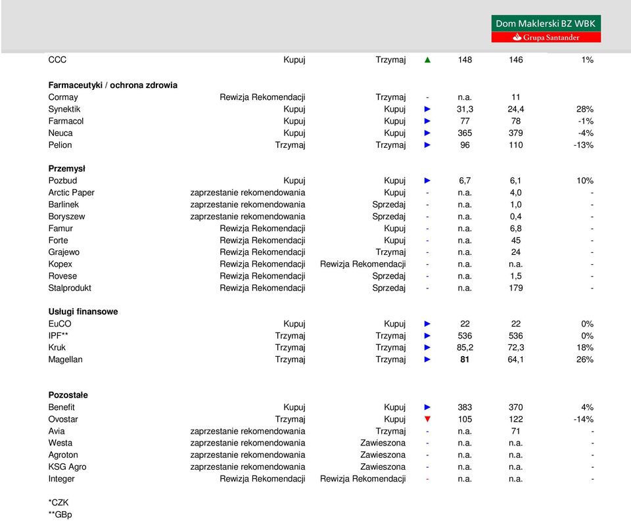The width and height of the screenshot is (631, 521).
Task: Select the Cormay company name
Action: 63,97
